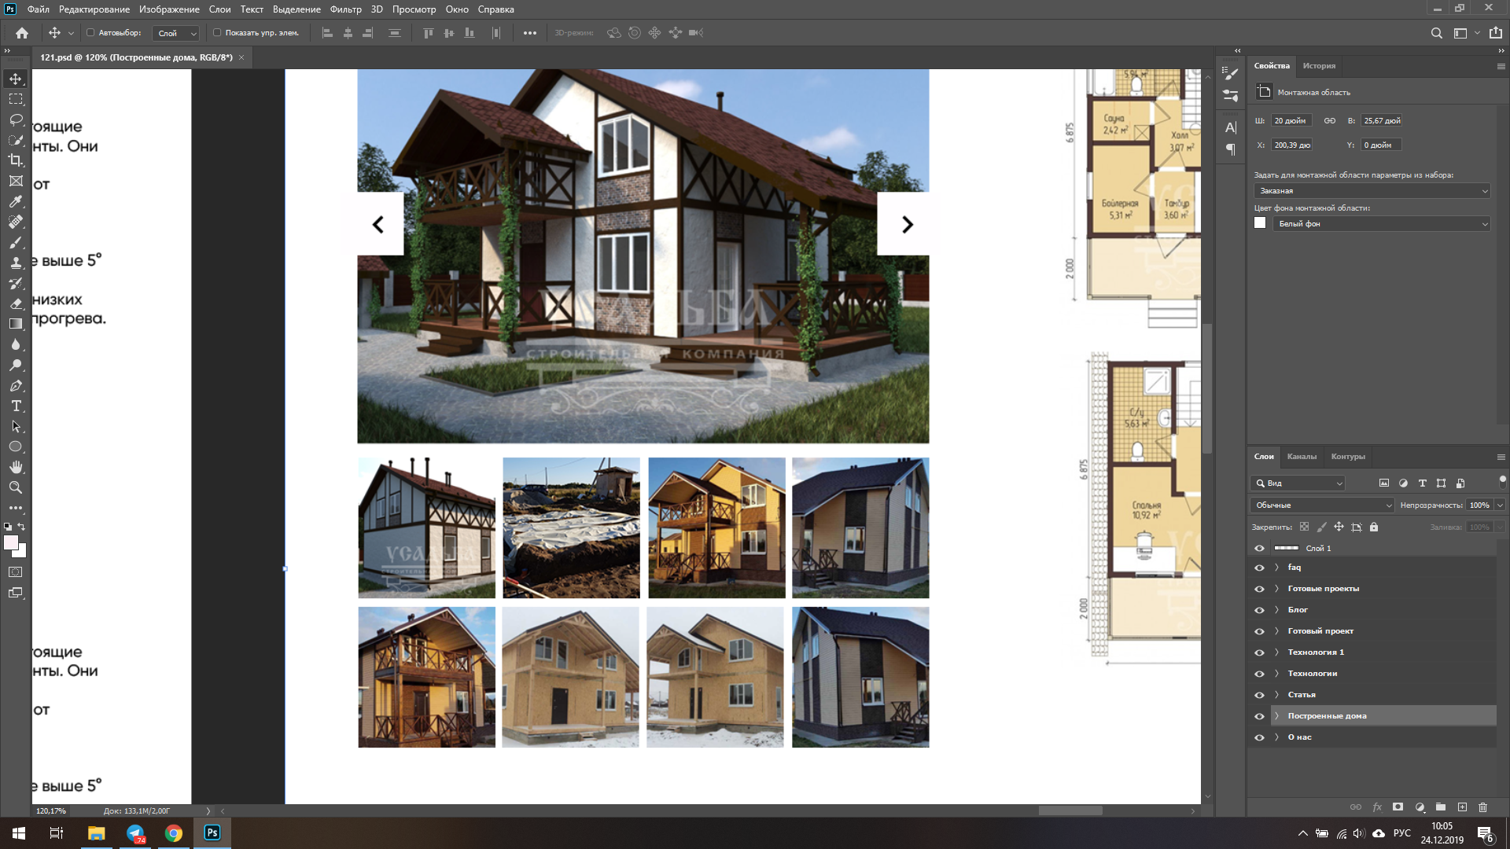Enable Показать упр. элем. checkbox
This screenshot has height=849, width=1510.
tap(217, 33)
